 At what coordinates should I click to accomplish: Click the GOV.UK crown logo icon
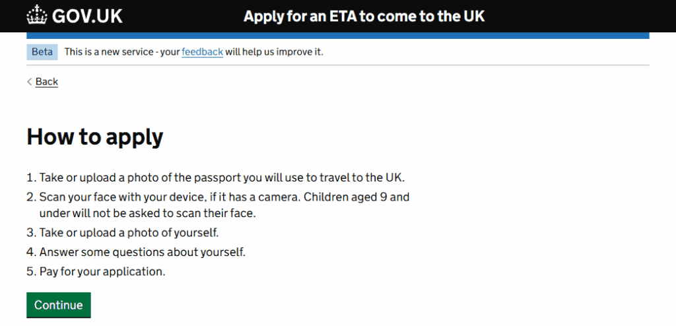36,15
